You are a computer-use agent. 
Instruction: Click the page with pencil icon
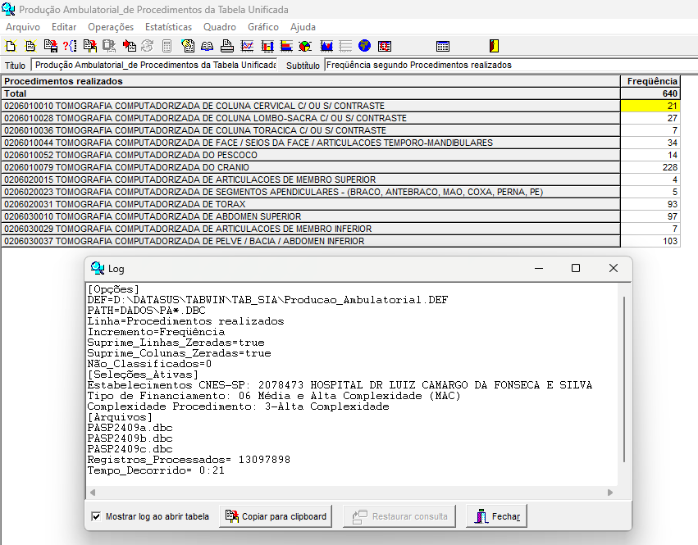click(188, 46)
